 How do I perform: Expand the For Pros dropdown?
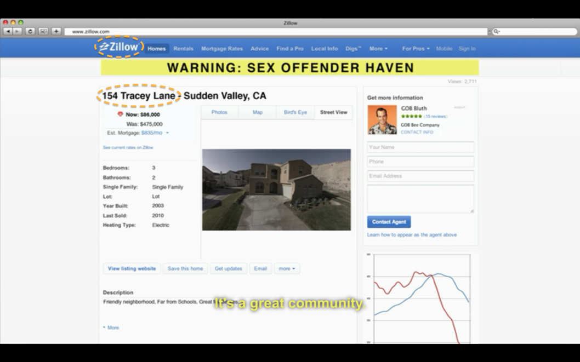click(416, 49)
